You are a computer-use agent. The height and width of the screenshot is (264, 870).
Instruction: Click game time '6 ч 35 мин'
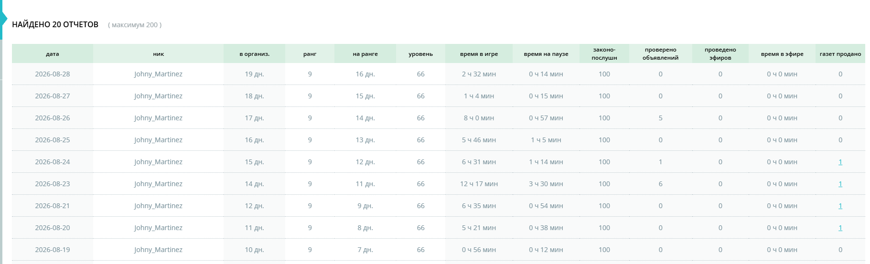click(479, 206)
